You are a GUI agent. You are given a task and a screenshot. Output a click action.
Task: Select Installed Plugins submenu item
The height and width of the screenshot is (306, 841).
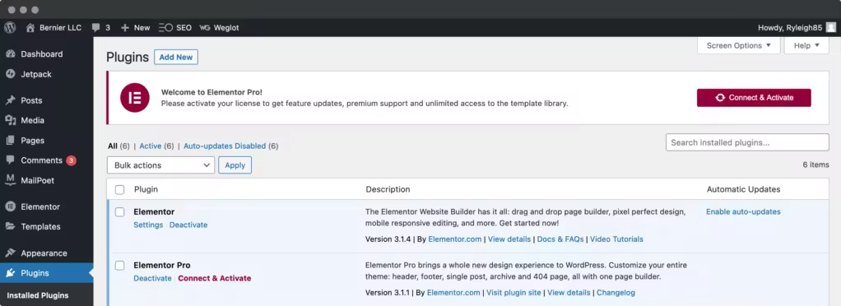pos(38,295)
